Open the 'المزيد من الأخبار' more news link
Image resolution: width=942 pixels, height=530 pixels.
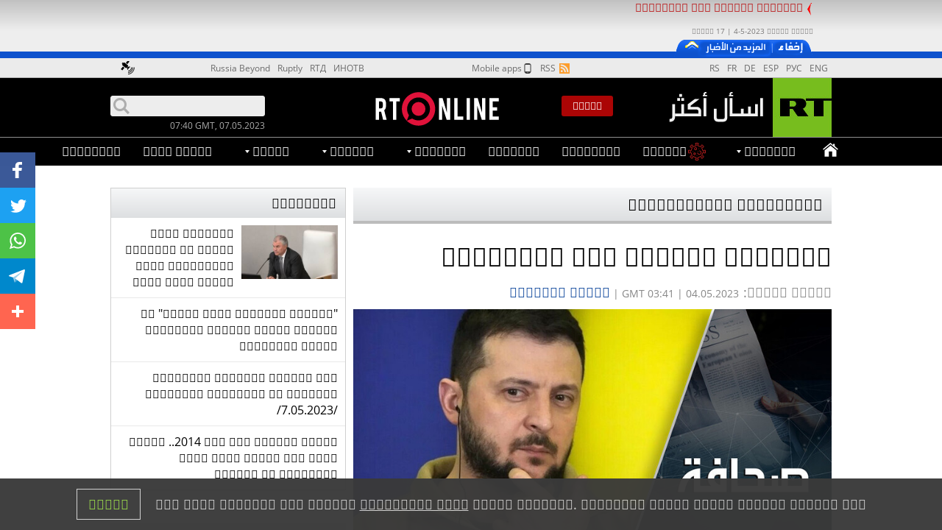tap(736, 46)
